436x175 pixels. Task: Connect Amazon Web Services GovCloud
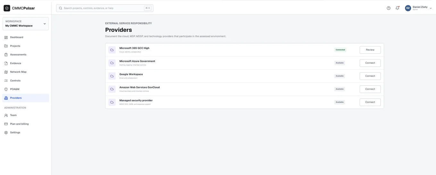point(370,89)
